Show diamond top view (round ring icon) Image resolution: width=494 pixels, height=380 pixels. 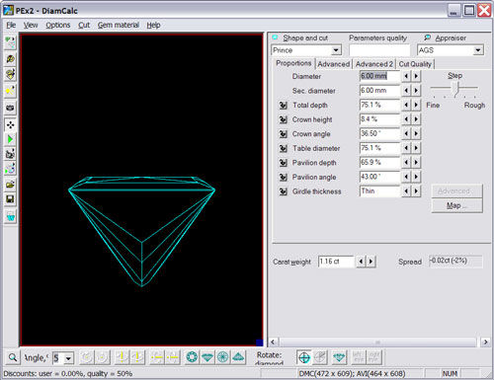(x=192, y=357)
